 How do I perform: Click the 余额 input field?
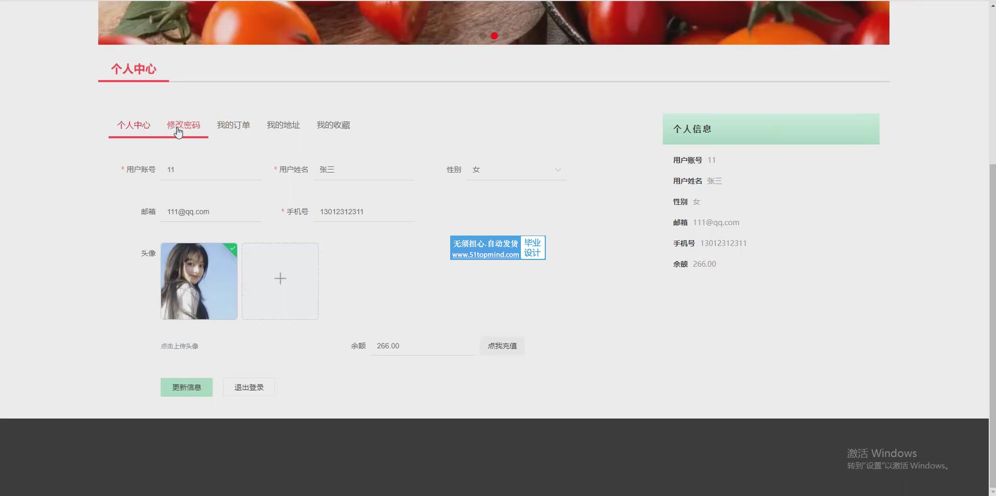tap(423, 346)
